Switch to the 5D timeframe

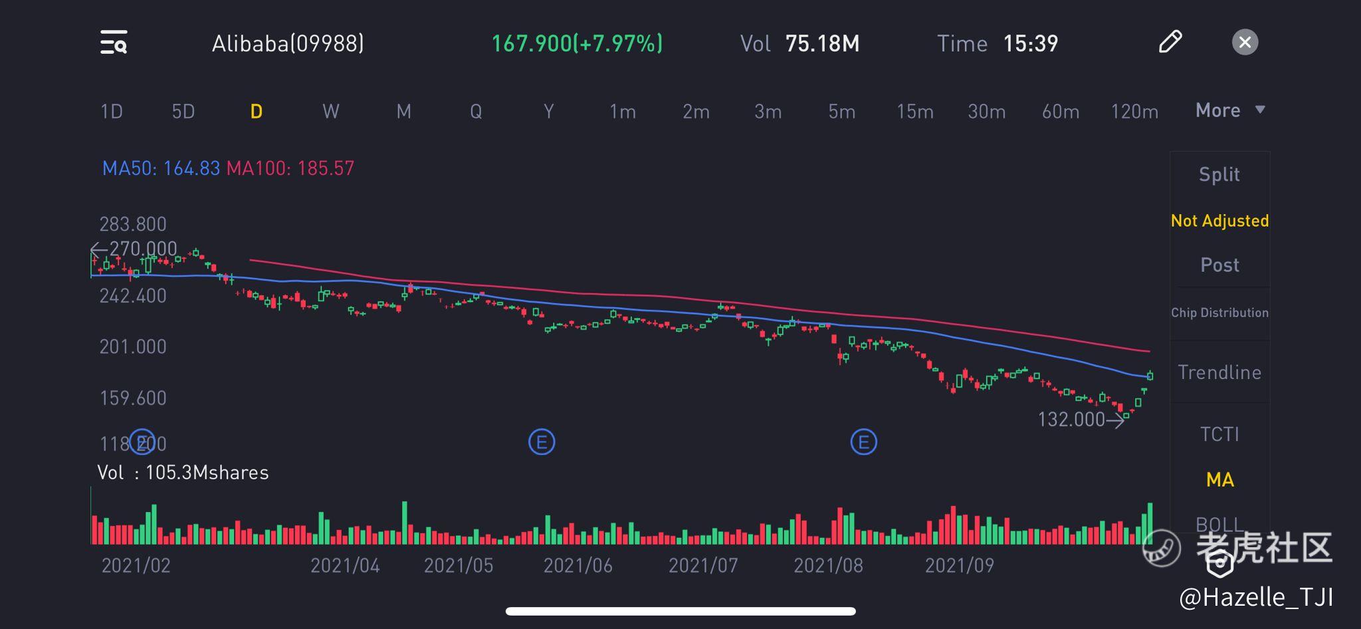pos(183,111)
